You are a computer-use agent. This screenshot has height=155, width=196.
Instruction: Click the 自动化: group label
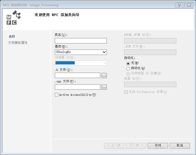click(x=129, y=58)
